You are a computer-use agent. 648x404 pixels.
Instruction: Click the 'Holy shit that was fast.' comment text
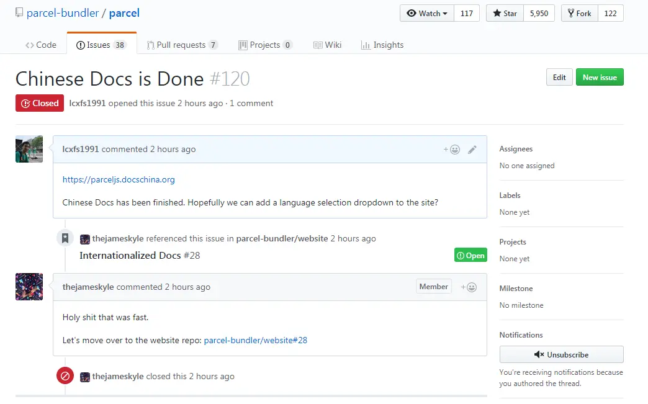[106, 317]
